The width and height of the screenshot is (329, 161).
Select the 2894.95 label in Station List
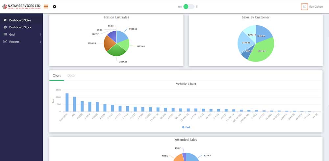(x=123, y=62)
